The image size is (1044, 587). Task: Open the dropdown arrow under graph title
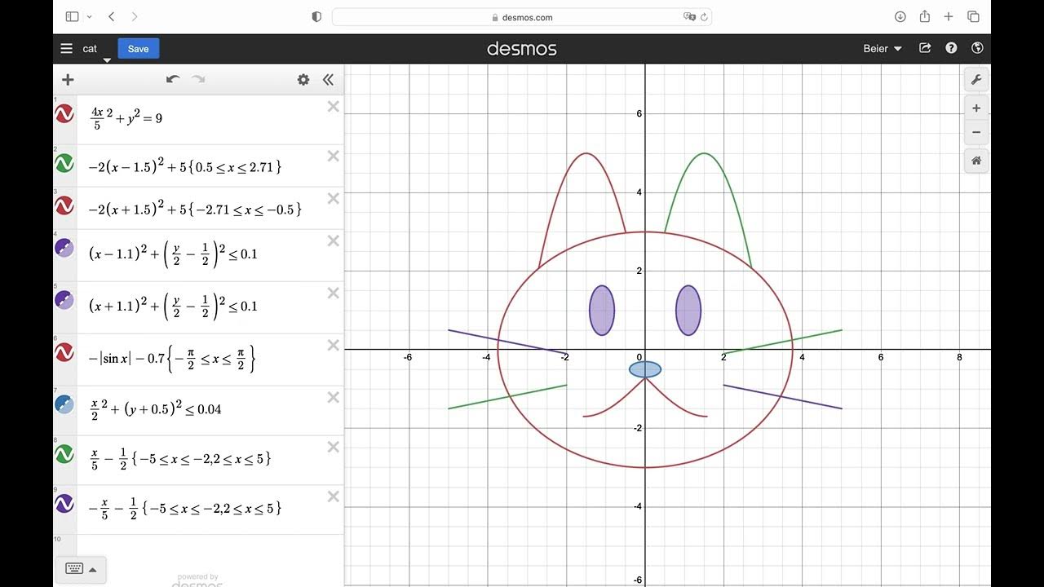[x=107, y=60]
